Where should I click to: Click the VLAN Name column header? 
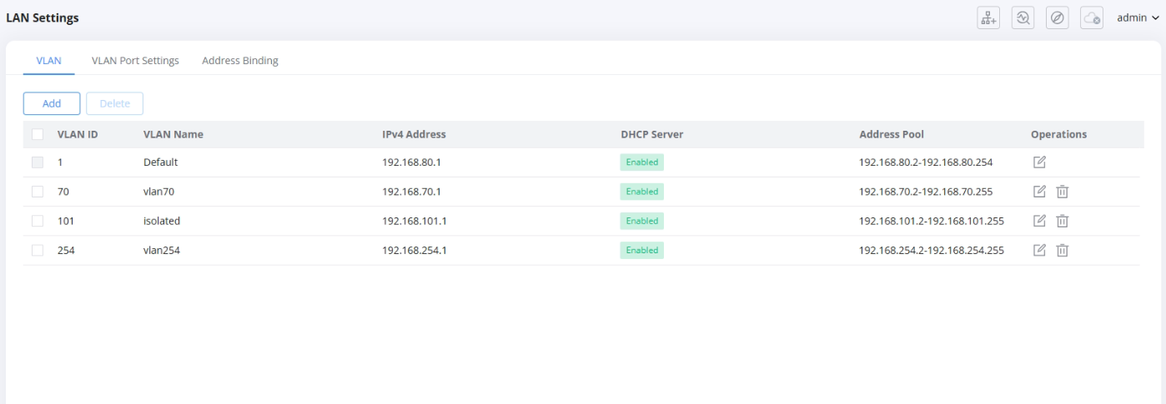(173, 134)
